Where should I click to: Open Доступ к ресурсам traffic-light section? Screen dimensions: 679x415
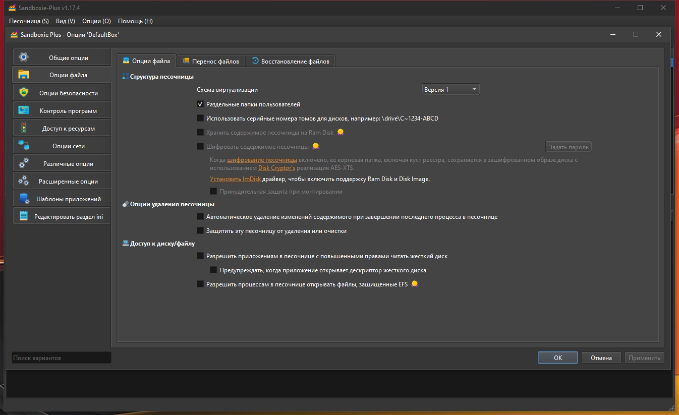pyautogui.click(x=62, y=128)
